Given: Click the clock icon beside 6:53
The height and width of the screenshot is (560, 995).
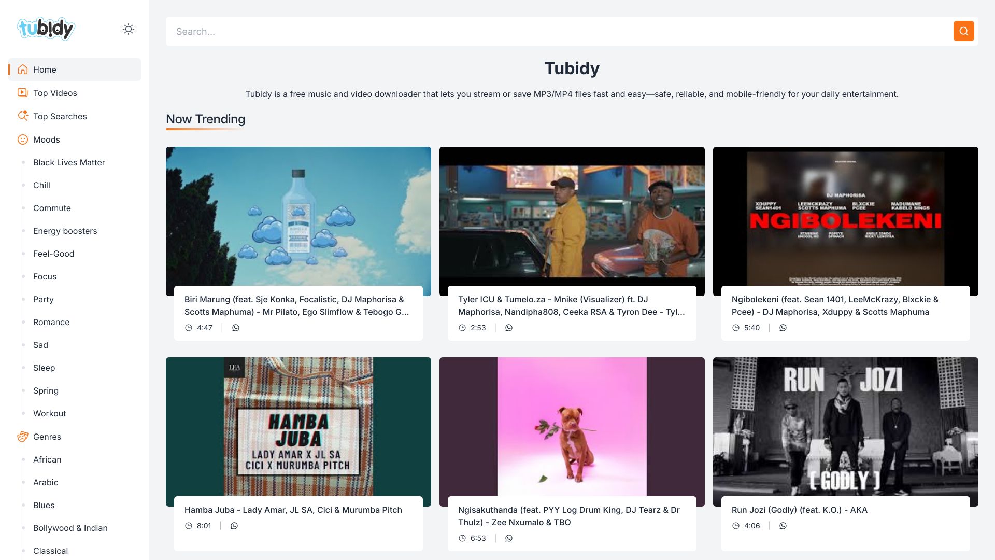Looking at the screenshot, I should point(462,538).
